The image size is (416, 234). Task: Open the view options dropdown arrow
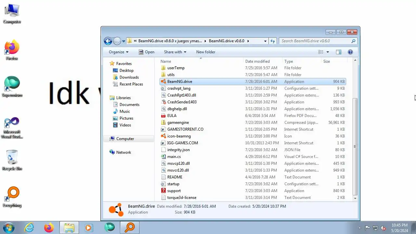328,52
